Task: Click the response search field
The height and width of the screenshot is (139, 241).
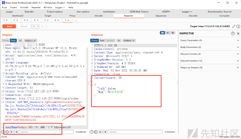Action: [x=135, y=132]
